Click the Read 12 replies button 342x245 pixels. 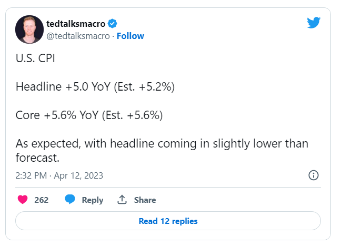(168, 221)
